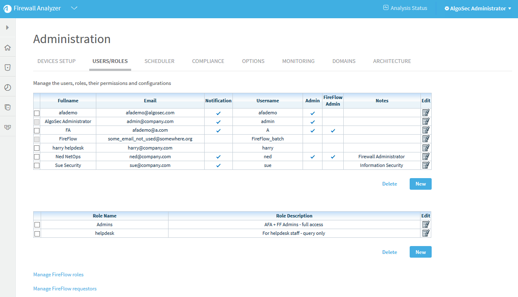Edit the Ned NetOps user entry
The height and width of the screenshot is (297, 518).
425,157
